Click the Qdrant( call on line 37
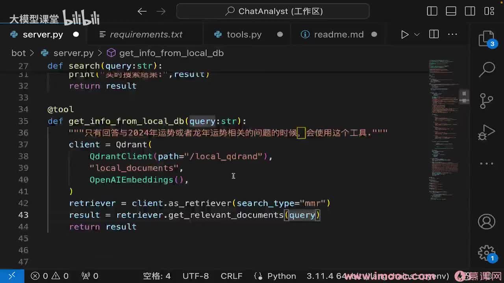The height and width of the screenshot is (283, 504). [x=134, y=145]
